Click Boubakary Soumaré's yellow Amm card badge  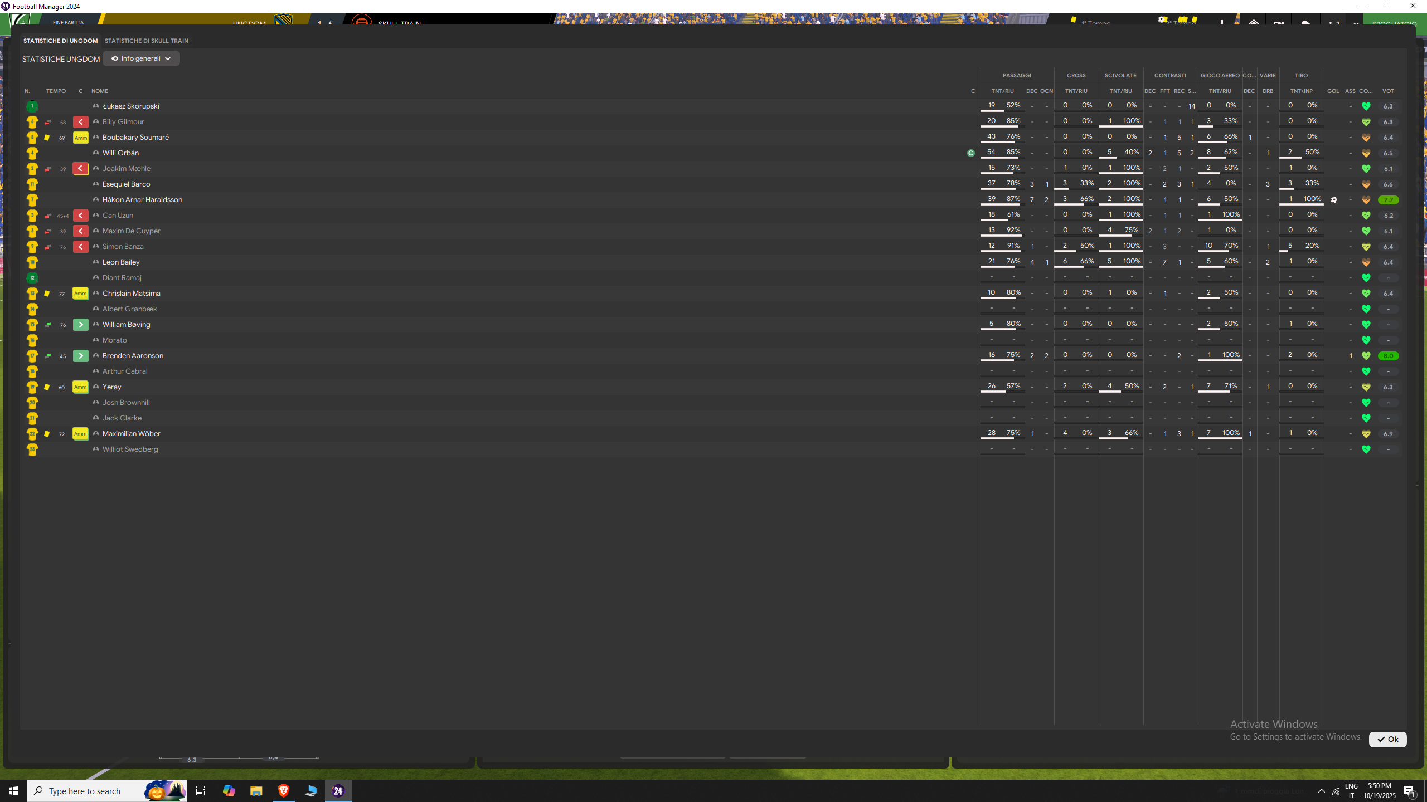[x=81, y=138]
